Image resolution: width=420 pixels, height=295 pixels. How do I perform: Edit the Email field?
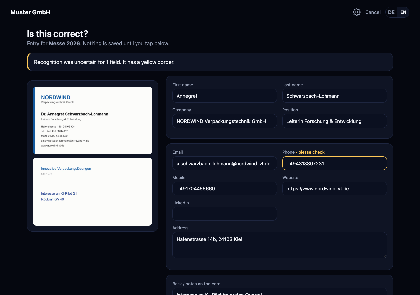(224, 163)
